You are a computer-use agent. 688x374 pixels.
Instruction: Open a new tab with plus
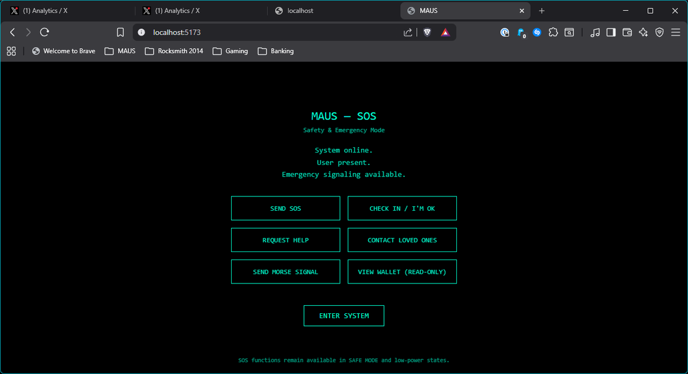pos(542,11)
